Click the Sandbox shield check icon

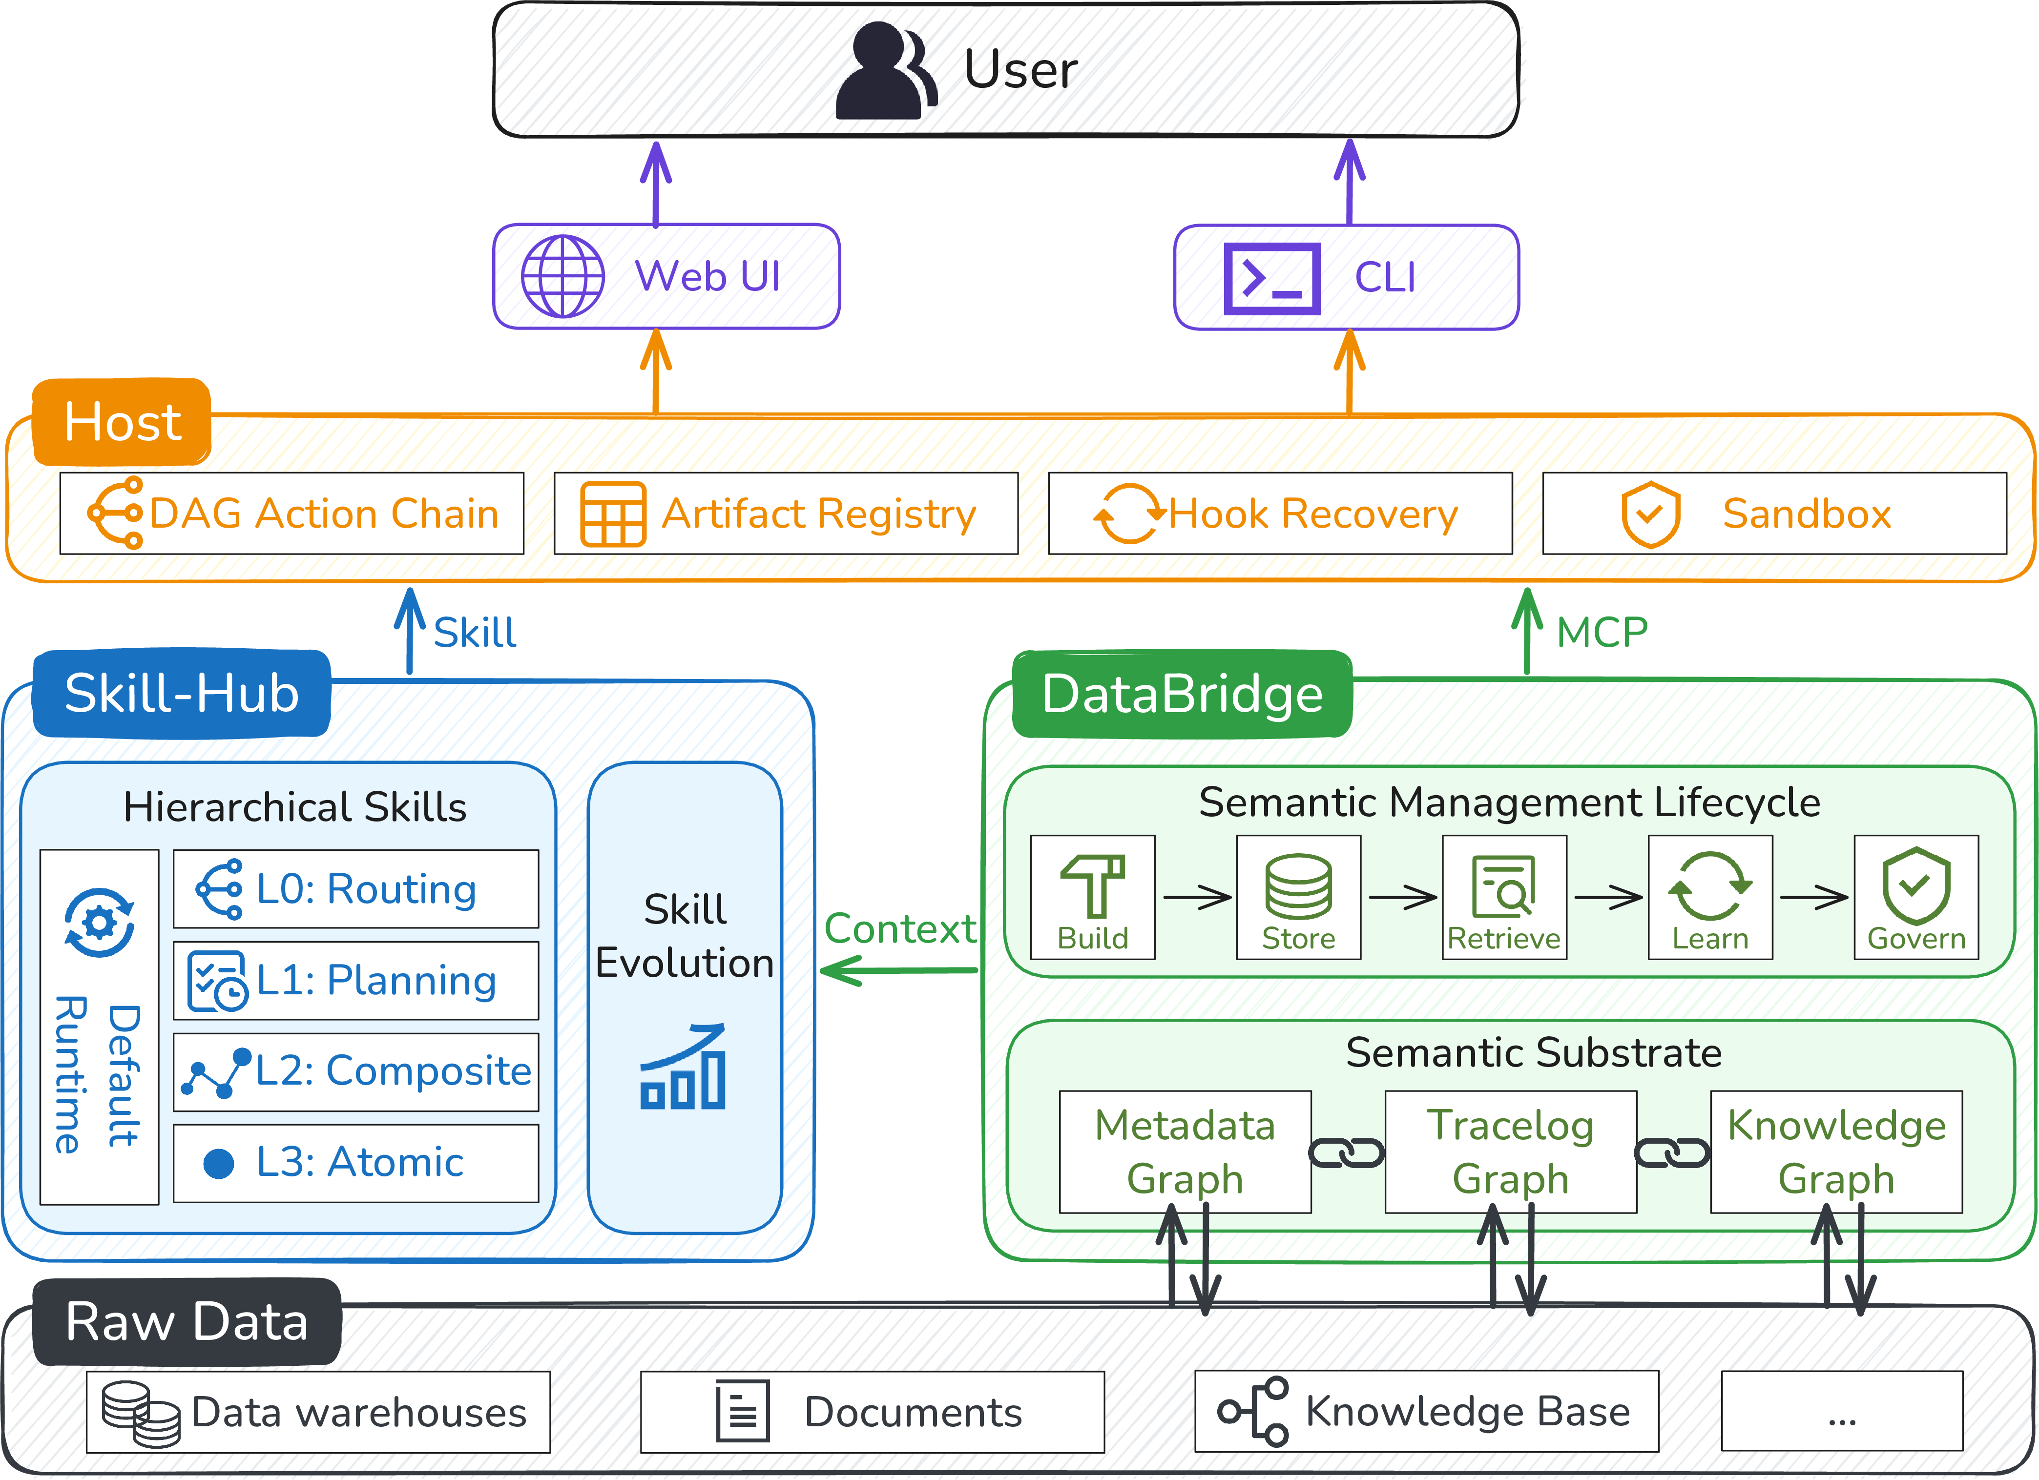coord(1651,514)
